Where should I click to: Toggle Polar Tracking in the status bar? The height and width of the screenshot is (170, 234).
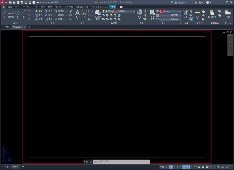[171, 167]
